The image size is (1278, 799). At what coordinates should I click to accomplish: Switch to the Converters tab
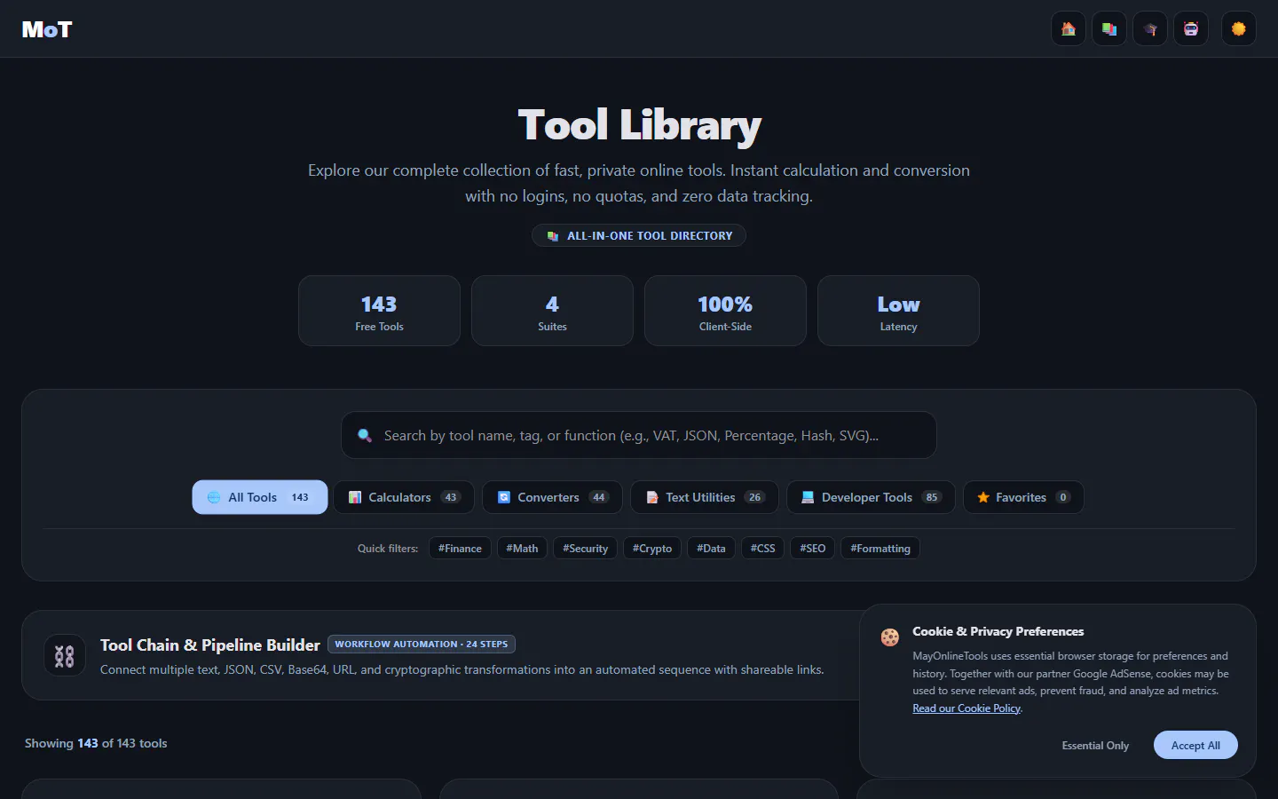(x=552, y=497)
